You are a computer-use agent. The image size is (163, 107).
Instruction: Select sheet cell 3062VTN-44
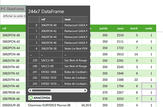pyautogui.click(x=13, y=80)
